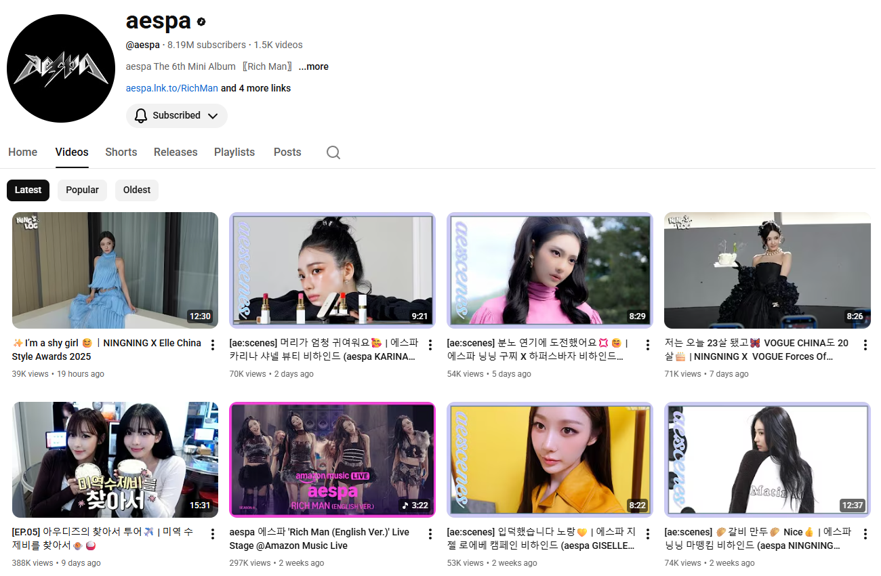
Task: Click the aespa channel avatar logo
Action: 61,68
